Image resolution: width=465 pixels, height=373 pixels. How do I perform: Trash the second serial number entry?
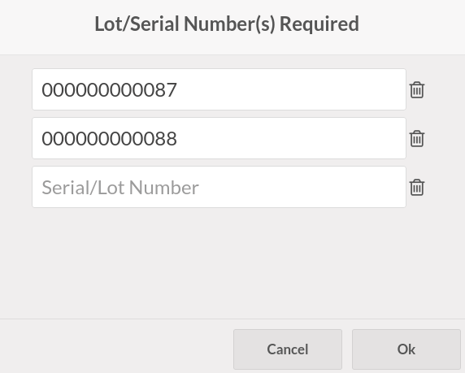417,138
